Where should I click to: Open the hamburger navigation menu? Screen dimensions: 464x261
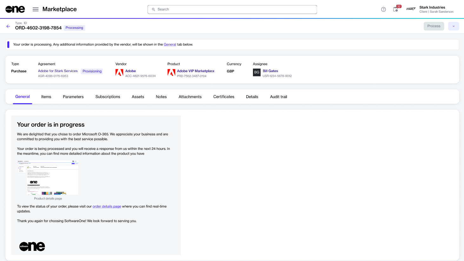(x=36, y=9)
